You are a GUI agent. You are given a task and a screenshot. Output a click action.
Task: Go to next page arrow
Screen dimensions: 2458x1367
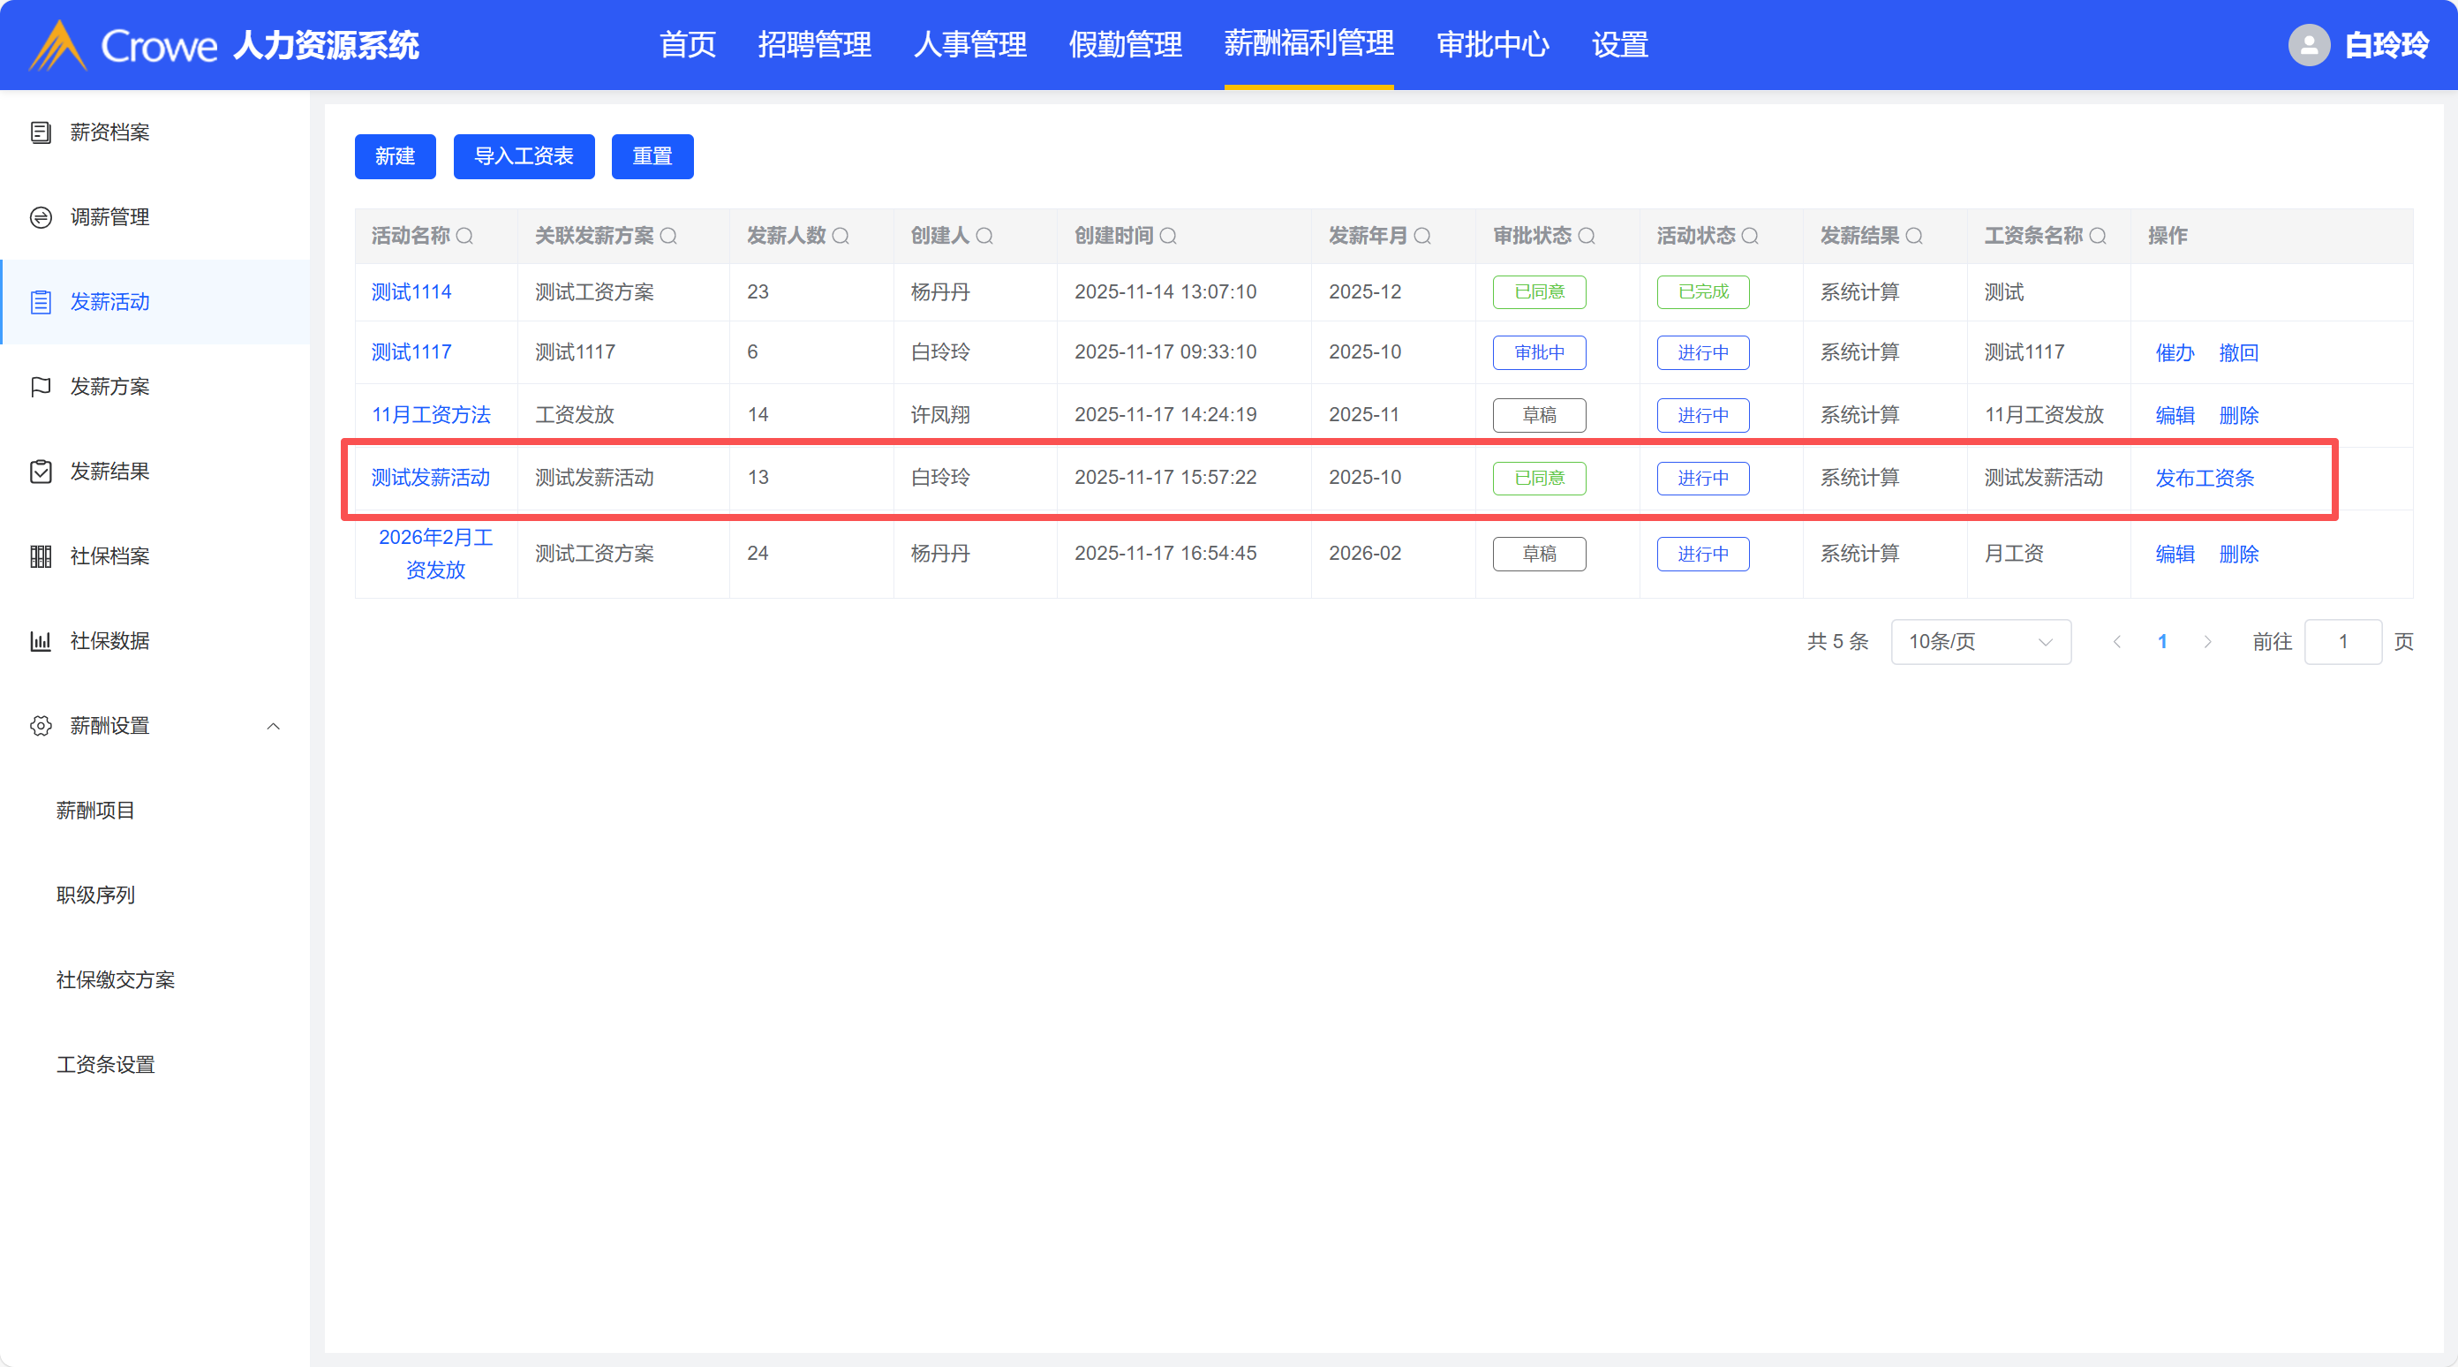tap(2207, 641)
